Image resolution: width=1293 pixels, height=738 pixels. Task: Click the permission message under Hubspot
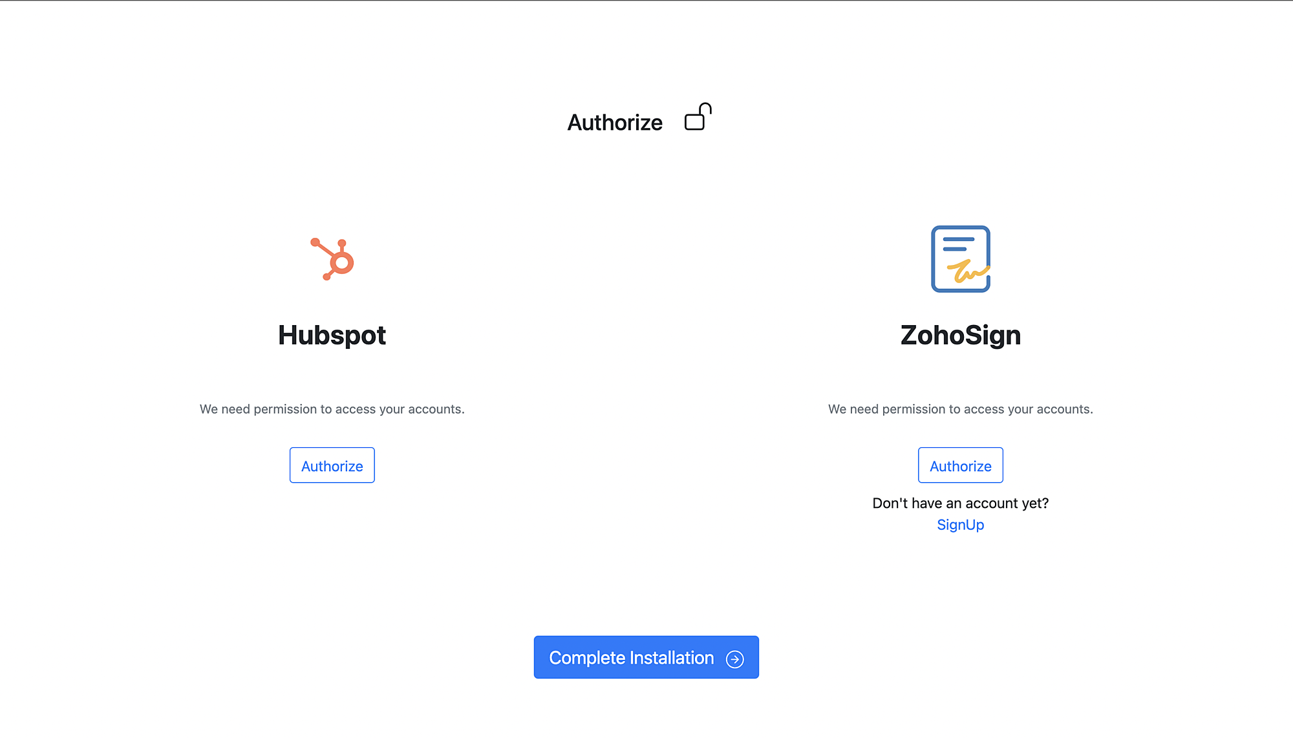(x=332, y=409)
